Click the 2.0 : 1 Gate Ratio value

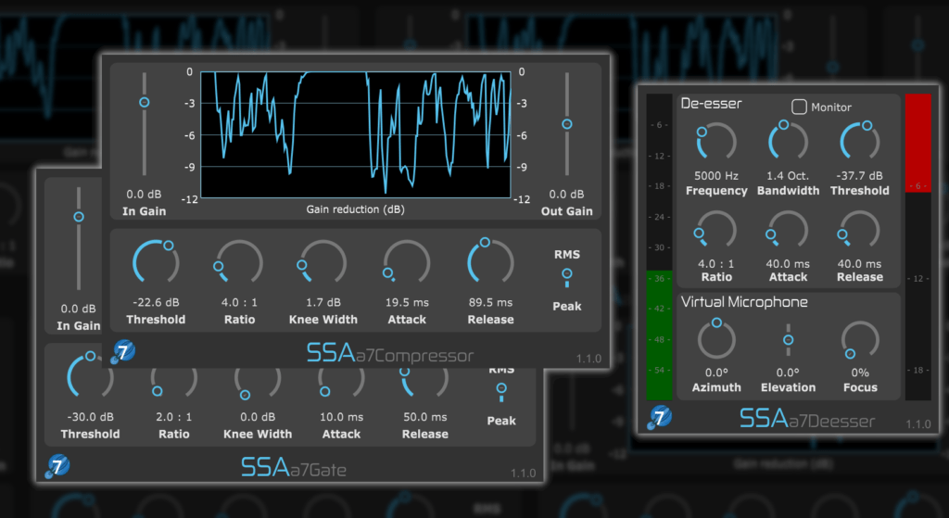pos(174,417)
